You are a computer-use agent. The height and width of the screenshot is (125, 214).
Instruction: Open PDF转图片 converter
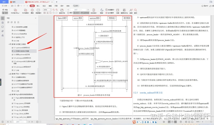click(26, 11)
